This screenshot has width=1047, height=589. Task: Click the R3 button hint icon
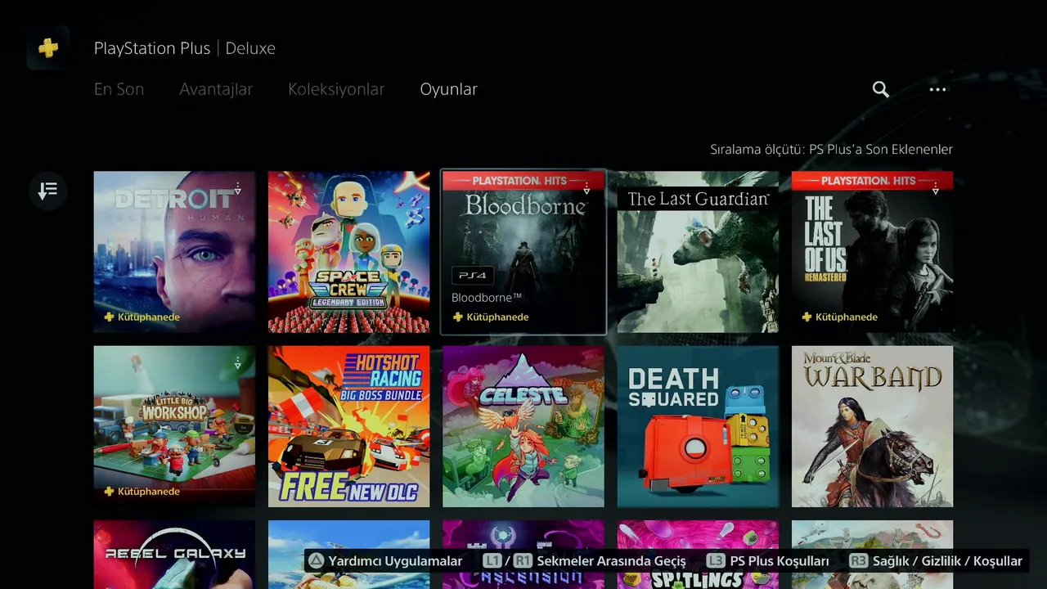[859, 561]
